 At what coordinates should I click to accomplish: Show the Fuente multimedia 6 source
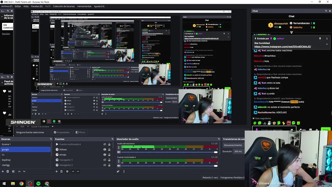coord(105,144)
